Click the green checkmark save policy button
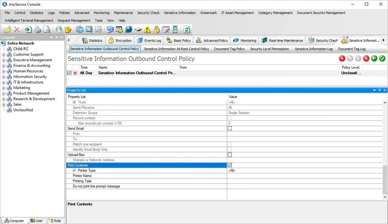 point(382,59)
